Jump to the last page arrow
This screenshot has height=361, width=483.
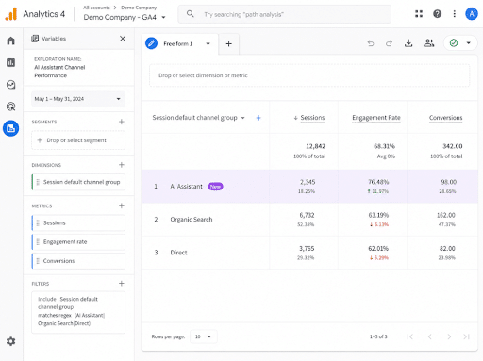[x=467, y=336]
